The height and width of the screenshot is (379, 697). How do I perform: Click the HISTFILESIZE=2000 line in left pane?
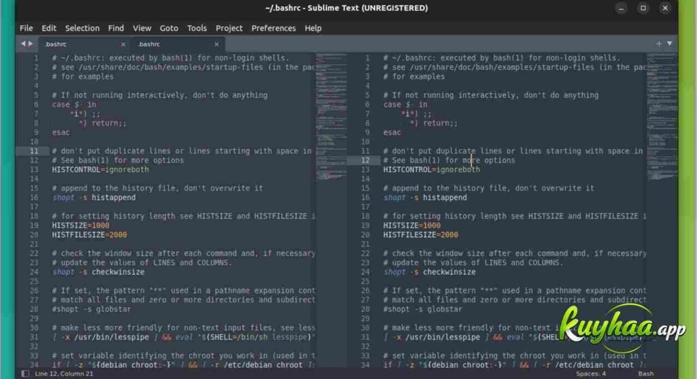point(89,235)
